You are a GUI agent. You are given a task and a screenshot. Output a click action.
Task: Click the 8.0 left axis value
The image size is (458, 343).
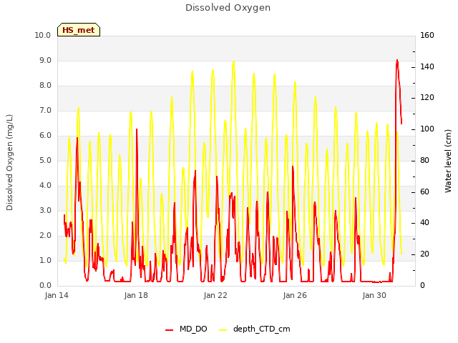click(45, 86)
